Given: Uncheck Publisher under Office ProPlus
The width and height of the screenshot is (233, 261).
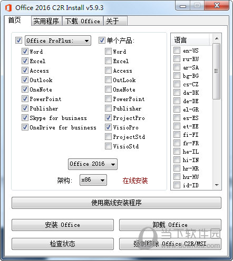Looking at the screenshot, I should [x=25, y=108].
